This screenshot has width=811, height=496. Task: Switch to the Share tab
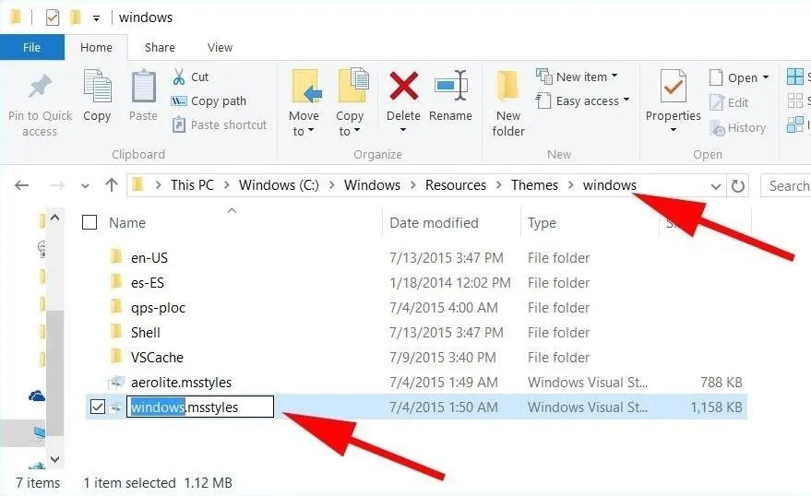click(160, 48)
